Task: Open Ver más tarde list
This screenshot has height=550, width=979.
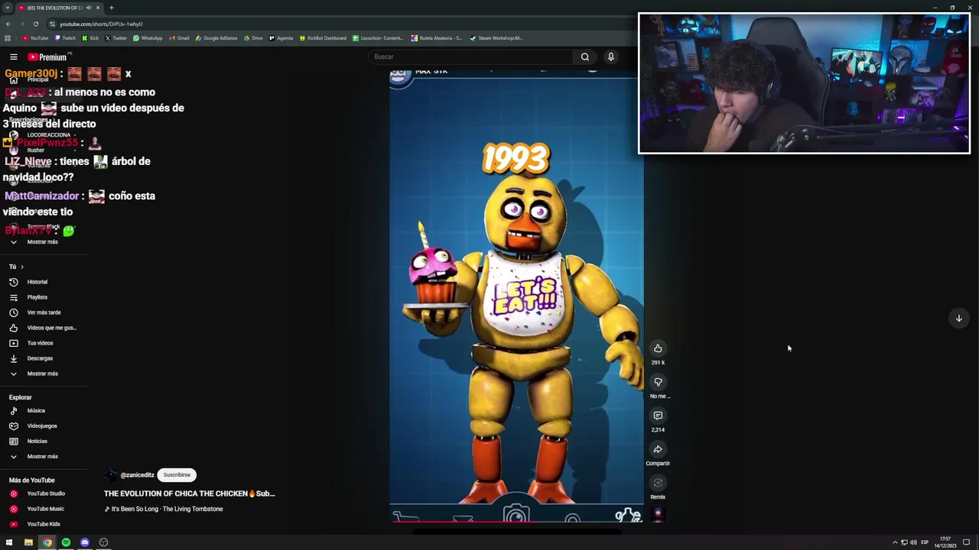Action: pos(44,312)
